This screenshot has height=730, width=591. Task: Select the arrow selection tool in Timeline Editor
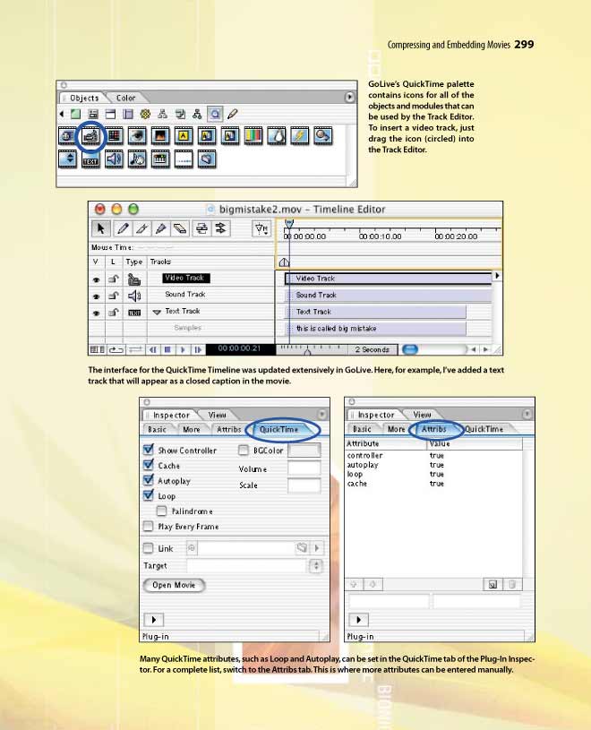[x=100, y=229]
